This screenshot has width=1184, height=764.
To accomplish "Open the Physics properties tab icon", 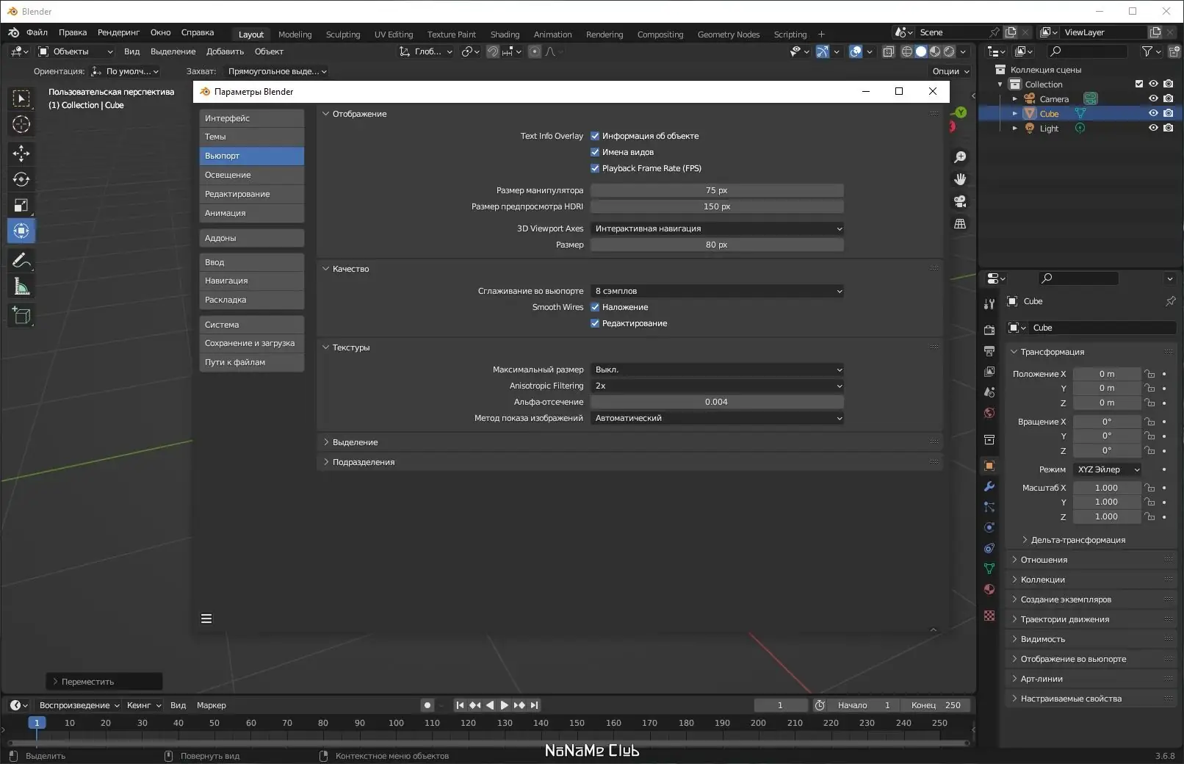I will pos(989,527).
